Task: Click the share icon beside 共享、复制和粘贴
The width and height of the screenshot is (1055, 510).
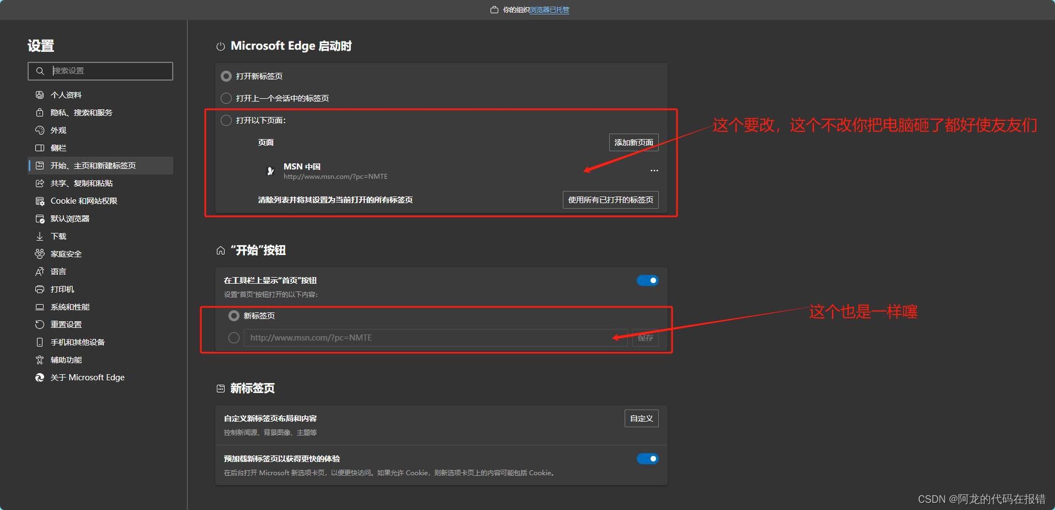Action: [x=40, y=183]
